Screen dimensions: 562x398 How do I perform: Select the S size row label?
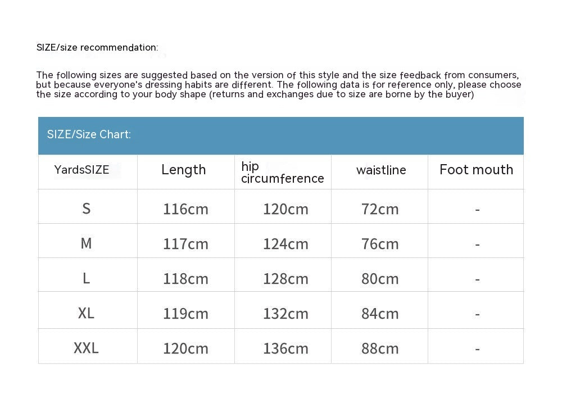pyautogui.click(x=86, y=209)
